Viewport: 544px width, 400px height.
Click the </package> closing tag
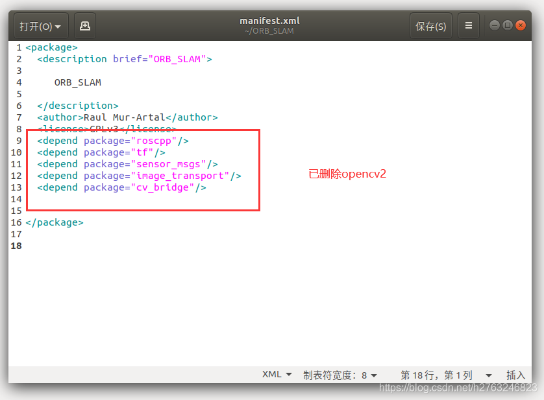click(55, 222)
